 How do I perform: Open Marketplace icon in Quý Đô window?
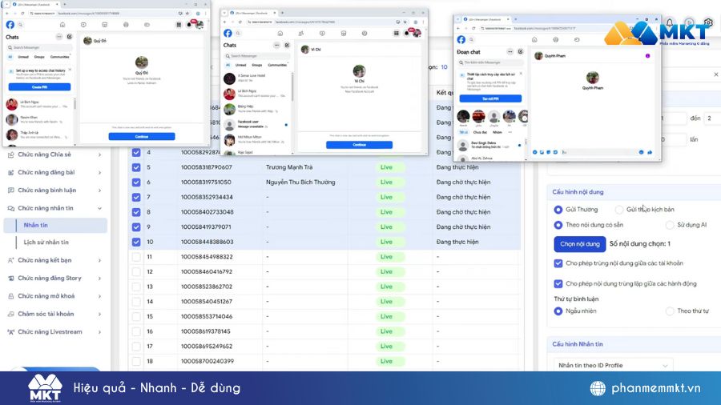coord(105,25)
